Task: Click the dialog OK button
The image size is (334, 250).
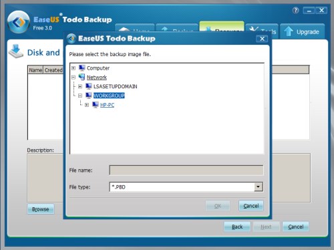Action: [x=218, y=206]
